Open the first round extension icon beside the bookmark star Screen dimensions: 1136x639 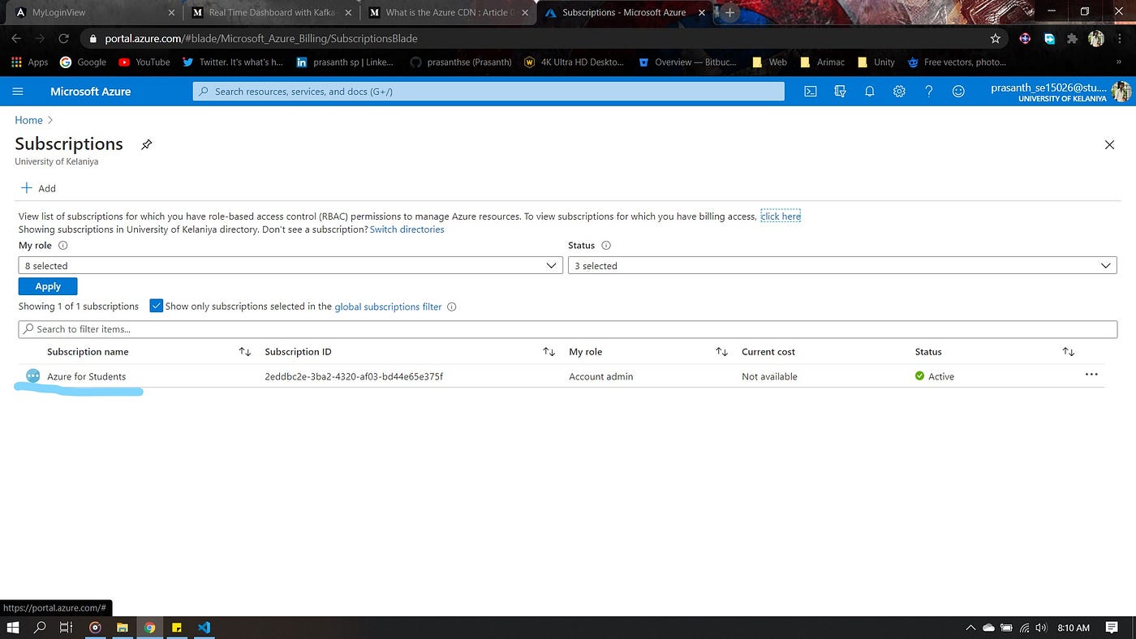click(x=1025, y=38)
